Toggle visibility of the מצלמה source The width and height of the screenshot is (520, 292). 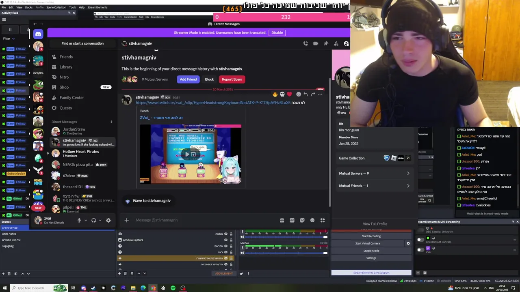click(x=226, y=234)
